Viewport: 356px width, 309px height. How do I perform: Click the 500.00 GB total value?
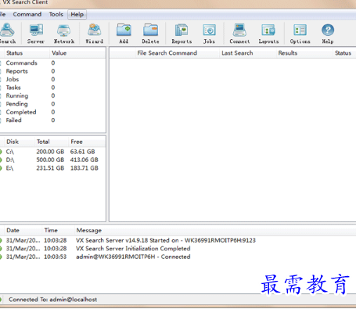(x=50, y=160)
